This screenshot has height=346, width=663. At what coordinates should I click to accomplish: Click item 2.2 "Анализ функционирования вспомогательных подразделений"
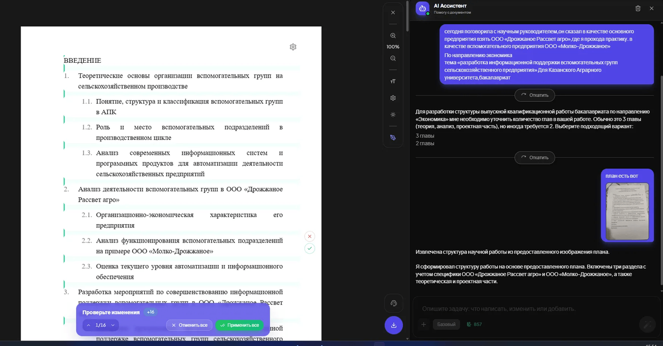point(189,246)
